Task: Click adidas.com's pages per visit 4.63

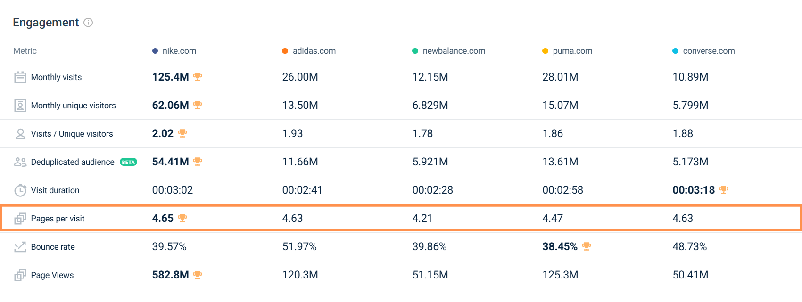Action: [292, 218]
